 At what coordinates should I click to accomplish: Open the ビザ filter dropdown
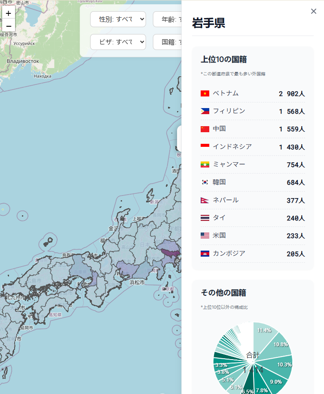pyautogui.click(x=118, y=42)
